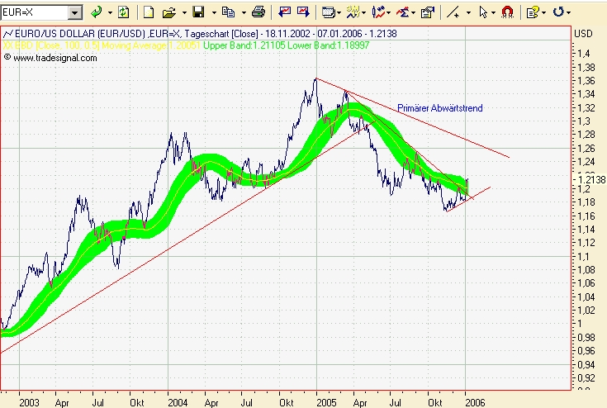Click the 2005 label on time axis
607x408 pixels.
coord(326,402)
